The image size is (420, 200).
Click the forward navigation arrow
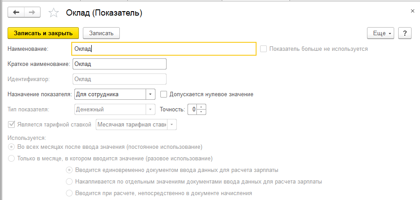(32, 13)
